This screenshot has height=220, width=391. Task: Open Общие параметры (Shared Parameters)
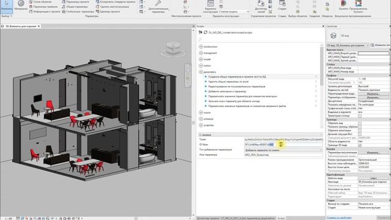[x=75, y=7]
